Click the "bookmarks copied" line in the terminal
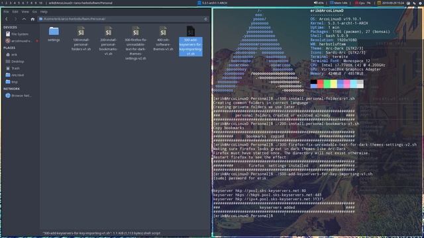This screenshot has width=424, height=238. (265, 136)
